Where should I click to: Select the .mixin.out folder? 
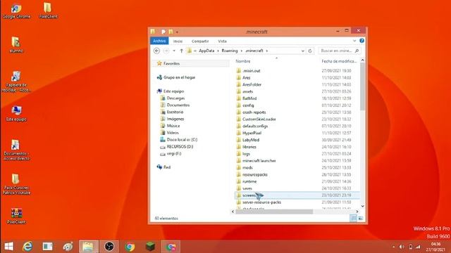pyautogui.click(x=251, y=70)
